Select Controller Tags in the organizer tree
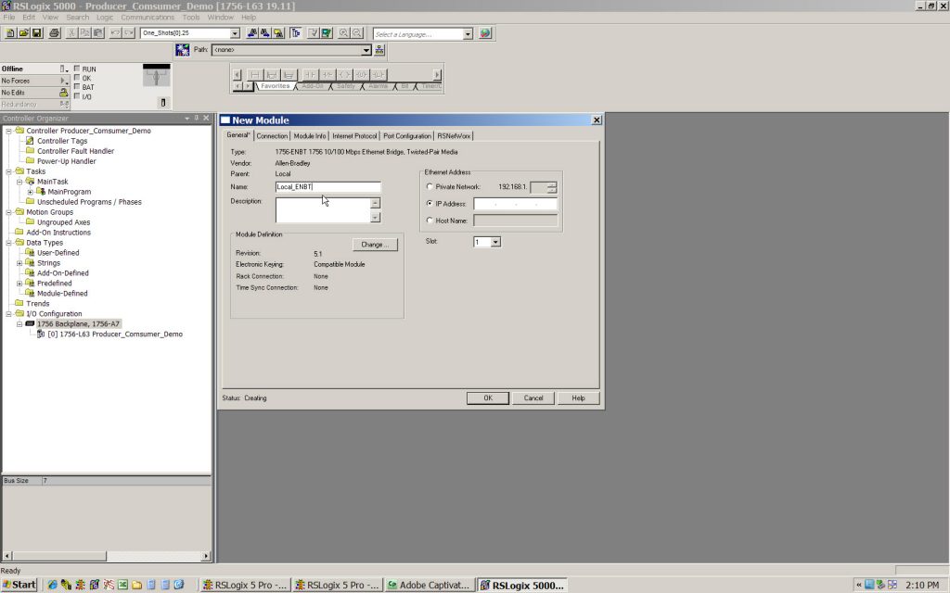Screen dimensions: 950x593 coord(62,141)
